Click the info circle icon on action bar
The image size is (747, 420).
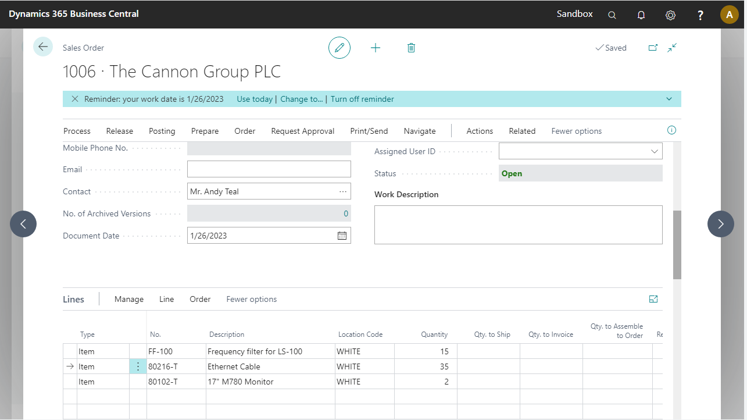pos(671,130)
